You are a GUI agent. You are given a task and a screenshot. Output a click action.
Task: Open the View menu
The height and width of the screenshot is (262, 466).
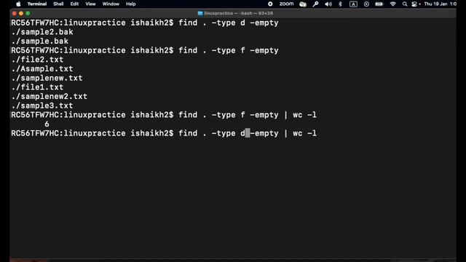(x=90, y=4)
